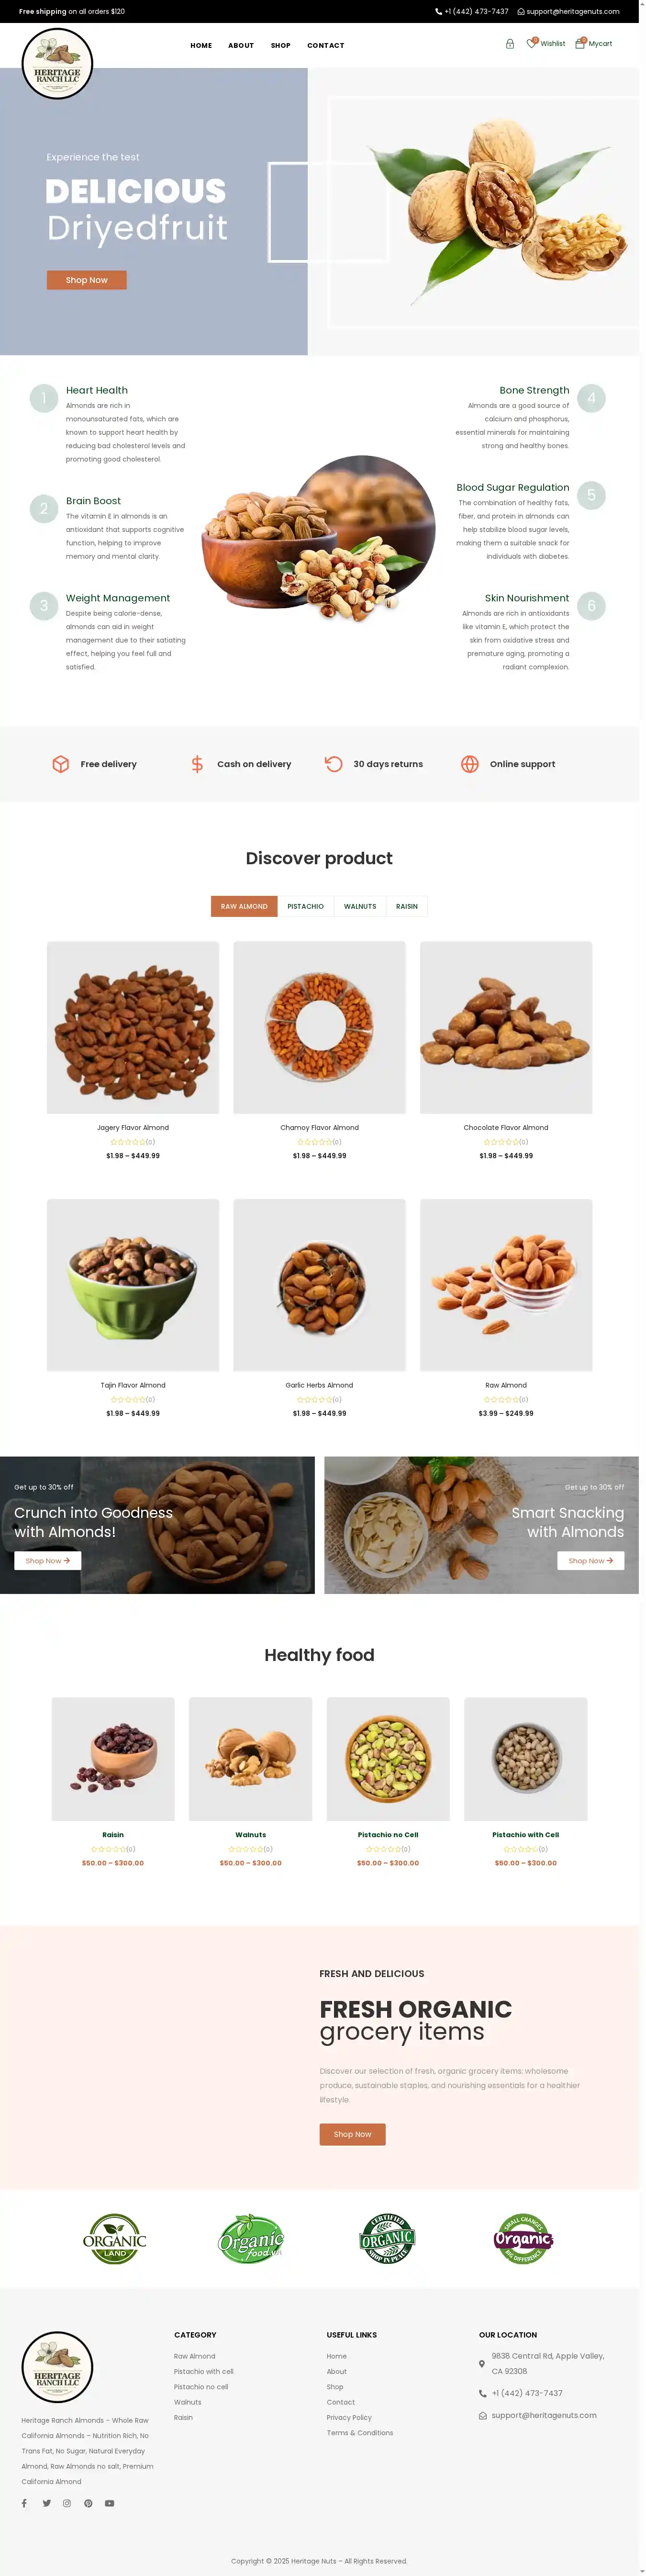Screen dimensions: 646x2576
Task: Switch to the Pistachio product tab
Action: [x=305, y=906]
